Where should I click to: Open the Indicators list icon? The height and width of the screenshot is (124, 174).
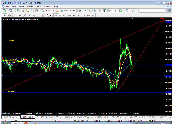121,11
